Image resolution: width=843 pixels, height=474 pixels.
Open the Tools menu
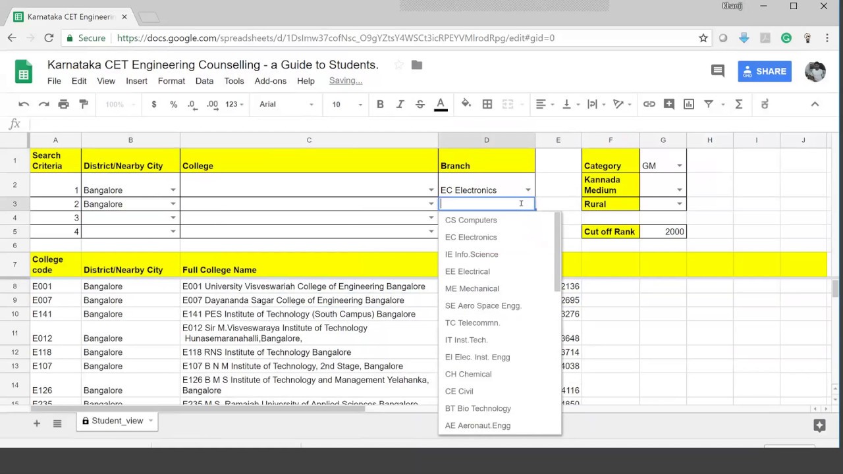coord(234,81)
